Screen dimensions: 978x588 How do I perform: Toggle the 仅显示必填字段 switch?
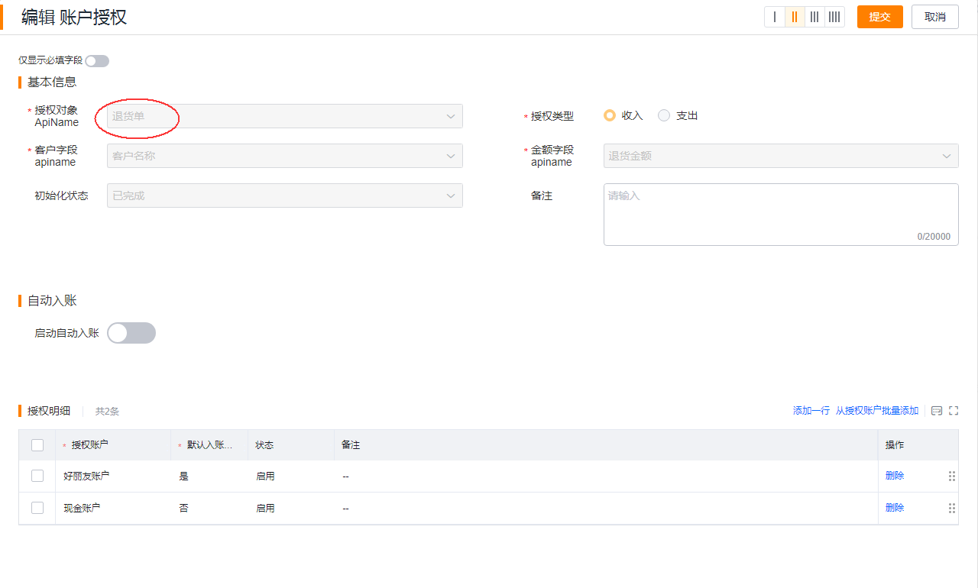pyautogui.click(x=96, y=60)
